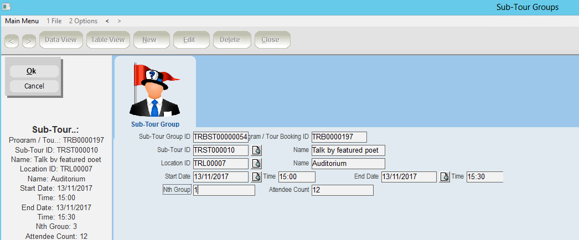Go to next record with toolbar right arrow

pyautogui.click(x=29, y=40)
